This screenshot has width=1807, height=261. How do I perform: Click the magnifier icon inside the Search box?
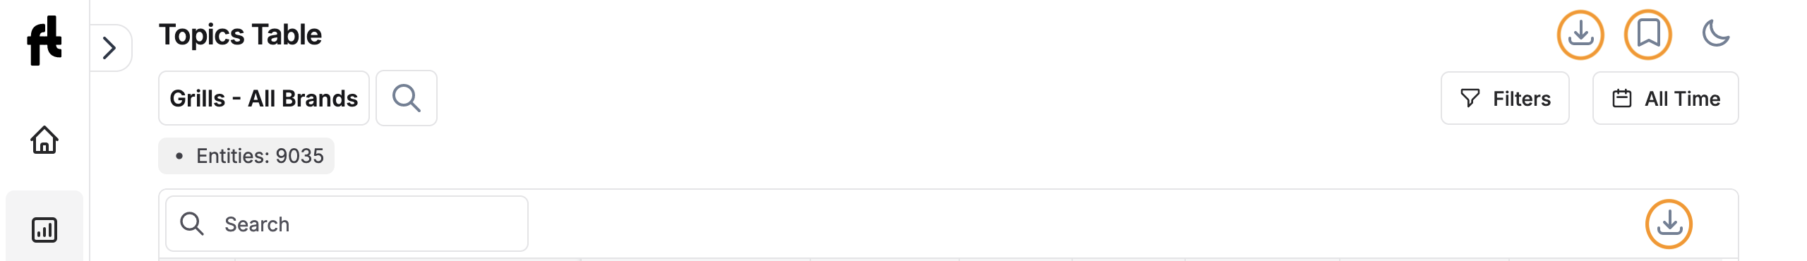click(192, 224)
